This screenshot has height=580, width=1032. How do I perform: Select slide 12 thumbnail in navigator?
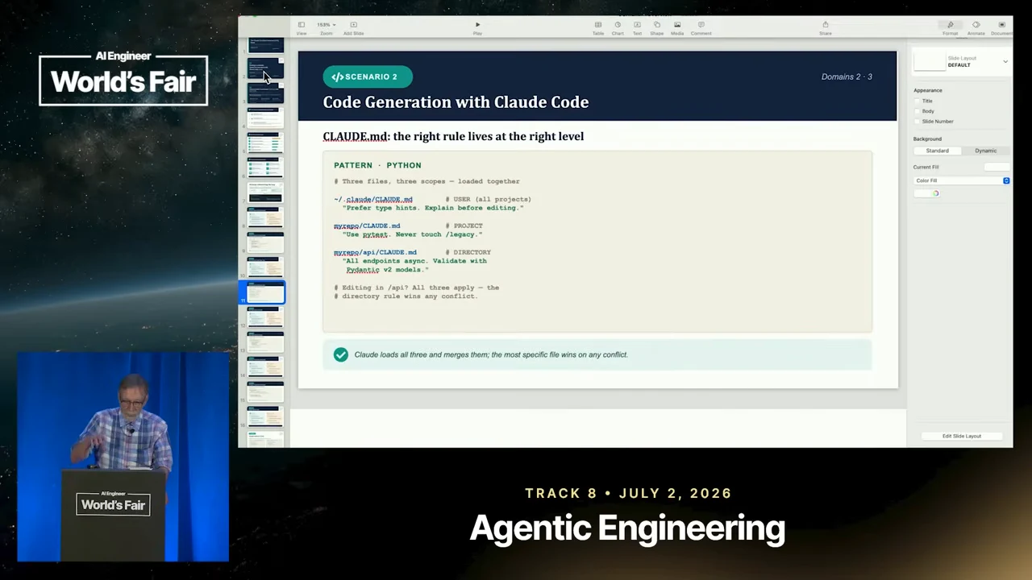265,317
